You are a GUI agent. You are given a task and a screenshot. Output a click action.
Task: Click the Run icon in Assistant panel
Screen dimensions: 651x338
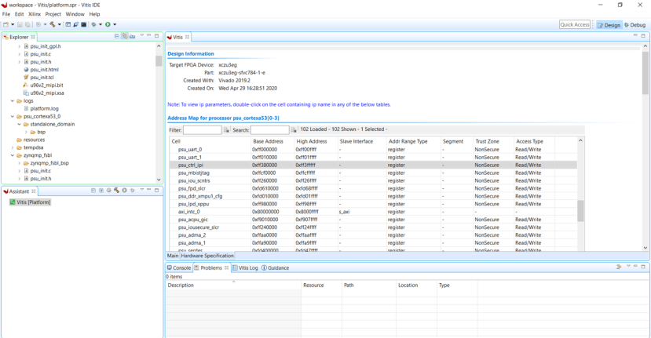(124, 191)
